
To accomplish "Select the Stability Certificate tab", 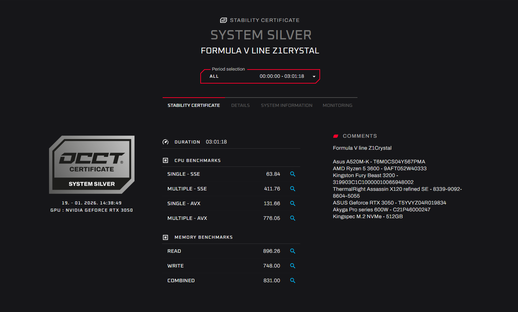I will pyautogui.click(x=194, y=105).
